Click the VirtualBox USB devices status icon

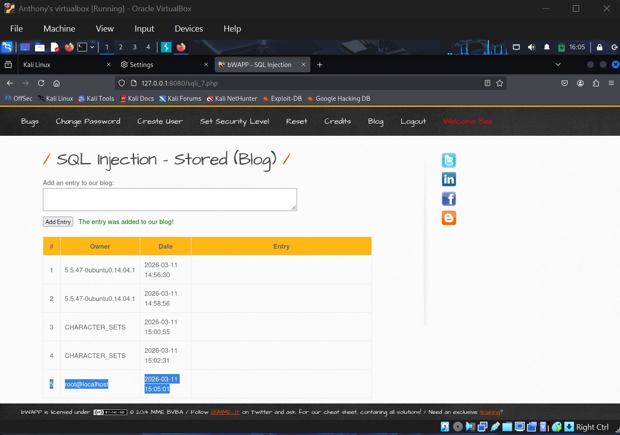tap(495, 427)
